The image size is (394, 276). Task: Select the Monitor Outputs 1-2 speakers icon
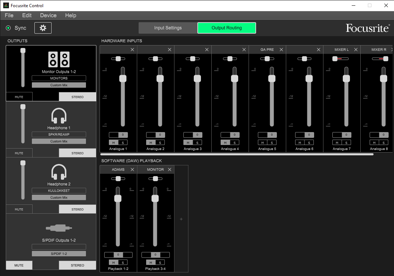(x=58, y=59)
